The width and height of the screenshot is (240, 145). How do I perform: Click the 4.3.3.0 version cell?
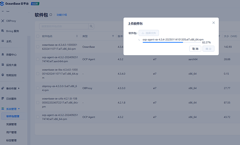[x=121, y=88]
